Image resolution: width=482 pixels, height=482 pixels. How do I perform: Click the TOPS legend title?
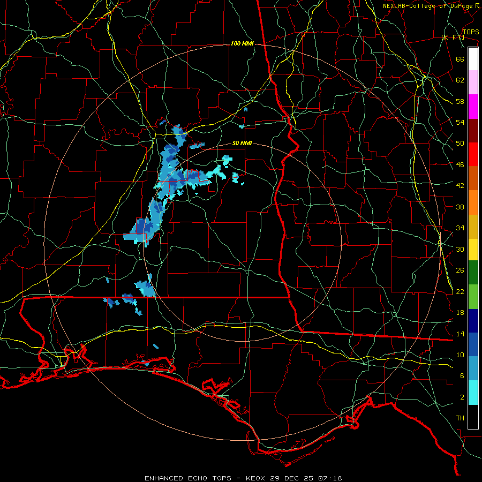coord(471,32)
